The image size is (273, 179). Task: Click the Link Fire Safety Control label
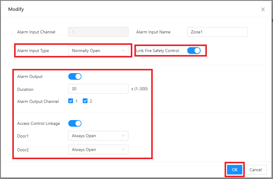[x=158, y=51]
